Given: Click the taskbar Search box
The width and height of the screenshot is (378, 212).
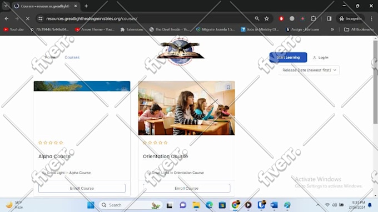Looking at the screenshot, I should tap(130, 205).
